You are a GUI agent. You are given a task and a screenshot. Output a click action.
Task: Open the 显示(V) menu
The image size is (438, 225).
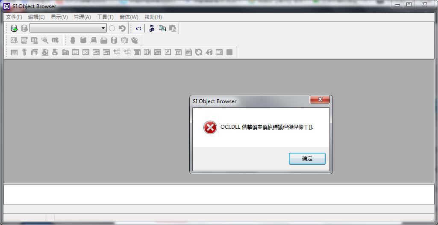coord(59,17)
